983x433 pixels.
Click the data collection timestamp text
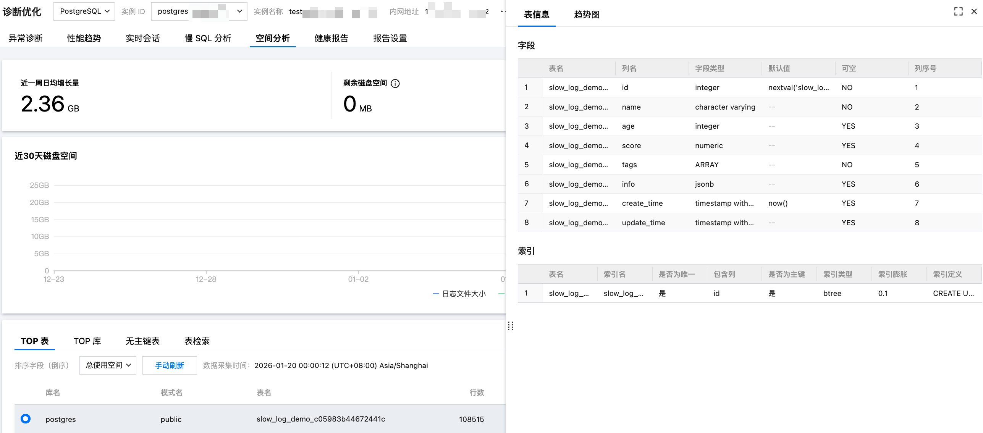click(x=341, y=365)
